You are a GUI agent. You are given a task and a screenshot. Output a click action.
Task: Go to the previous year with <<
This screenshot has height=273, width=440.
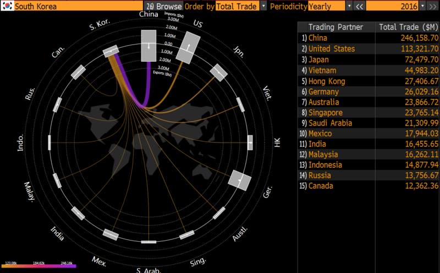[359, 6]
